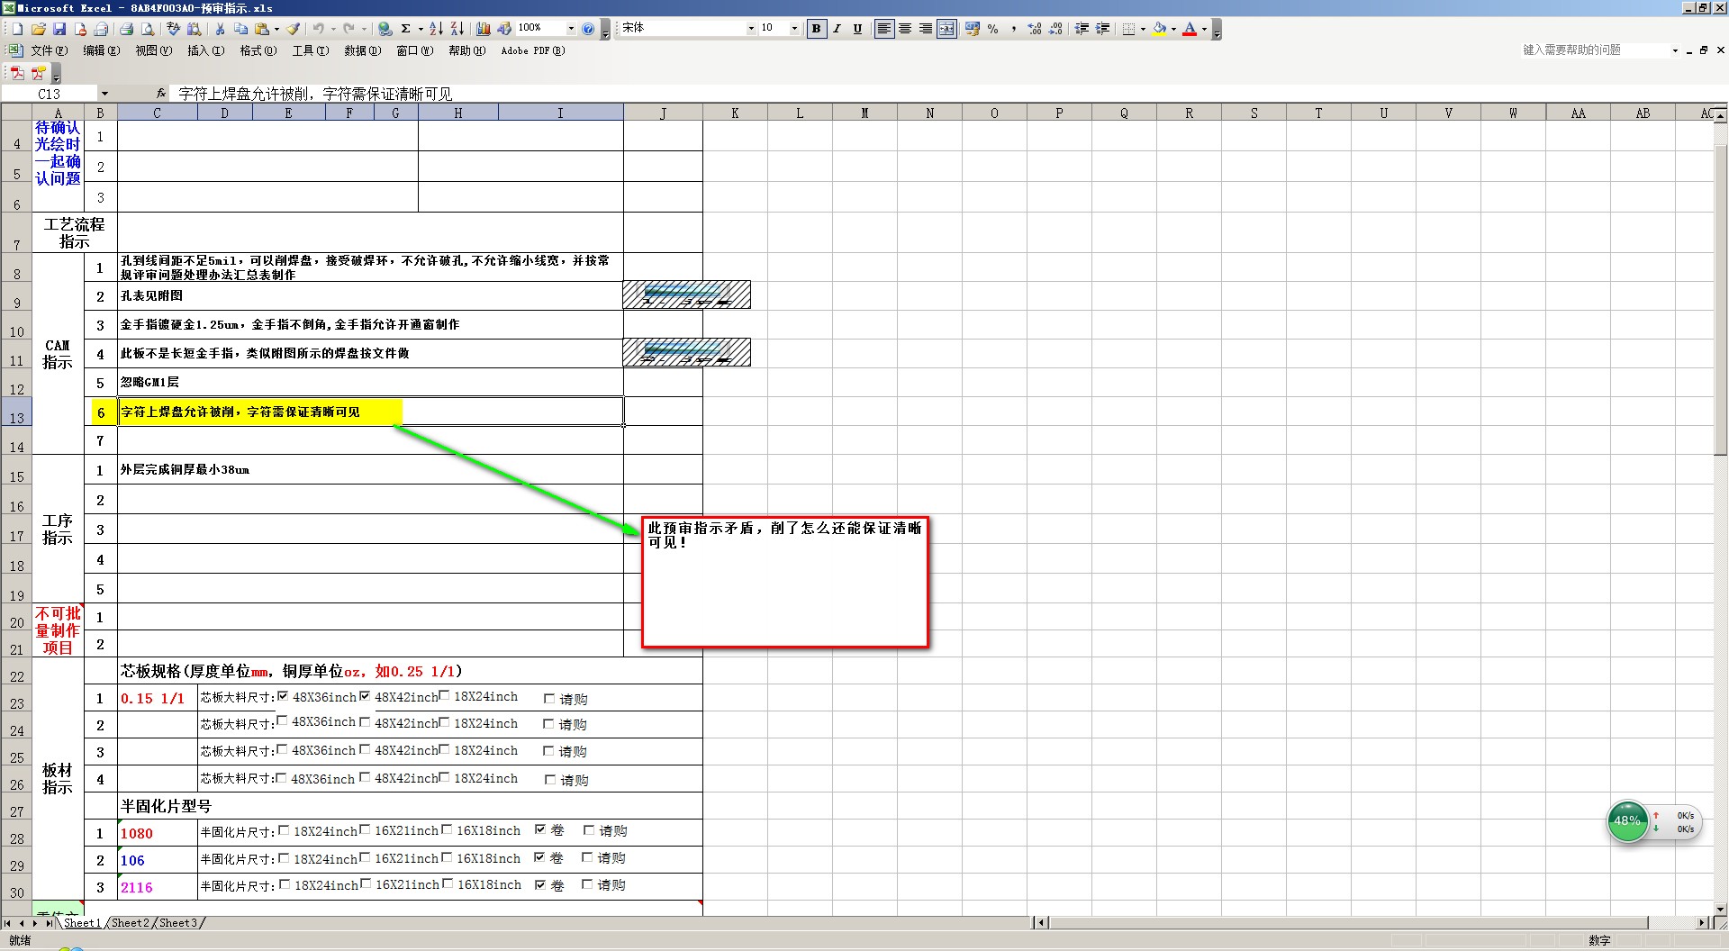1729x951 pixels.
Task: Insert a hyperlink
Action: [385, 29]
